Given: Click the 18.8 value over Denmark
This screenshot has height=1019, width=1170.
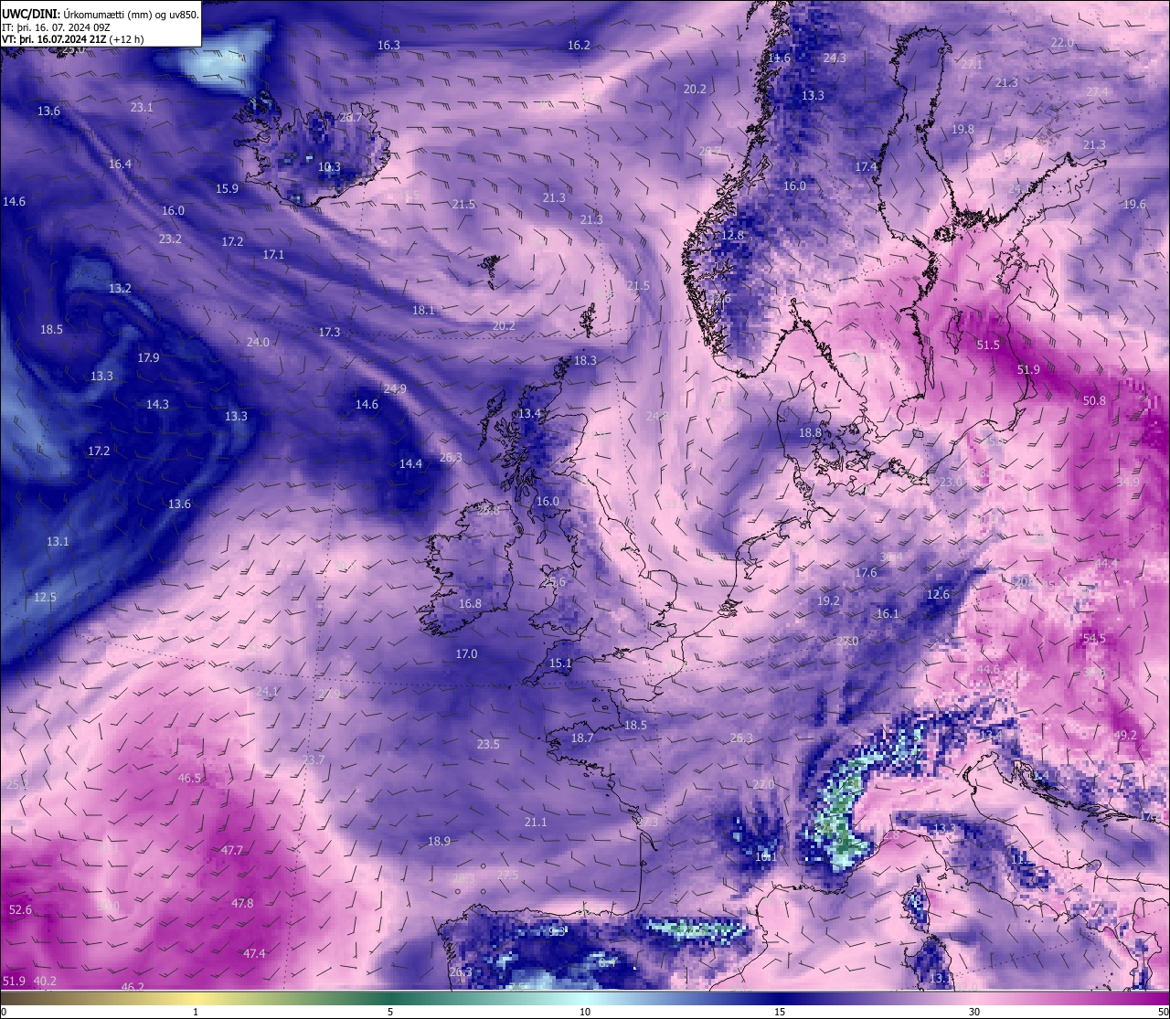Looking at the screenshot, I should coord(810,432).
